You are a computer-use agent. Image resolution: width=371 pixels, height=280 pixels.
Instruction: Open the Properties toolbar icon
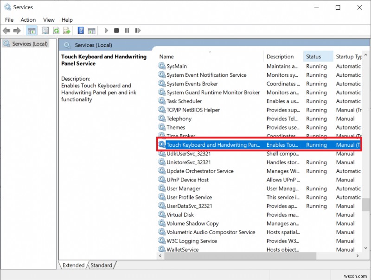pyautogui.click(x=45, y=31)
